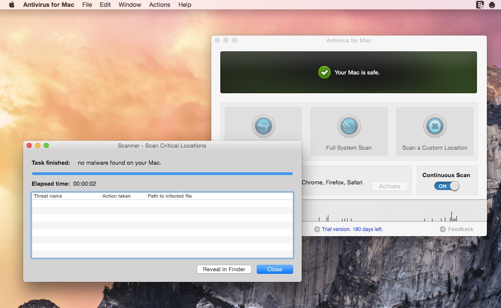Open the Trial version 180 days left link
Viewport: 501px width, 308px height.
pyautogui.click(x=352, y=229)
